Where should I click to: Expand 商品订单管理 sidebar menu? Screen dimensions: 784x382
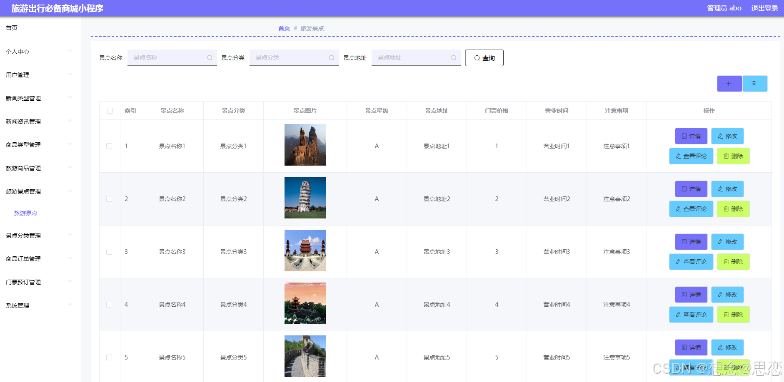tap(40, 259)
